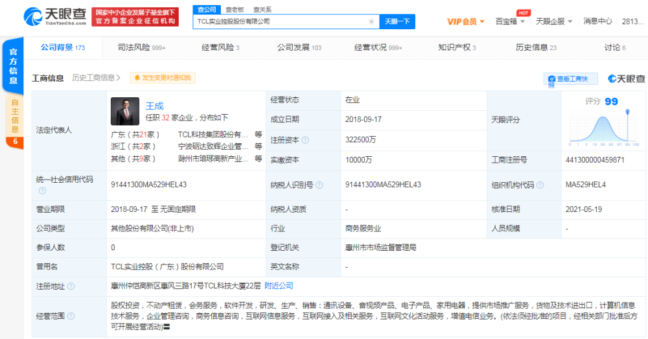Screen dimensions: 648x339
Task: Clear the search box with the X icon
Action: [371, 21]
